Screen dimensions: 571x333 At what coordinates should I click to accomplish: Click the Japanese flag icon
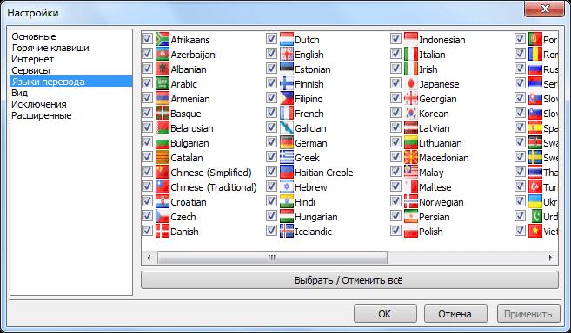click(411, 83)
